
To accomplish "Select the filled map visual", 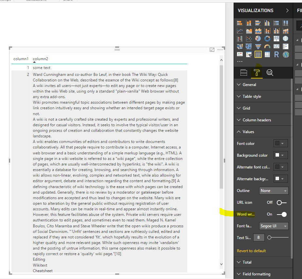I will (x=240, y=46).
